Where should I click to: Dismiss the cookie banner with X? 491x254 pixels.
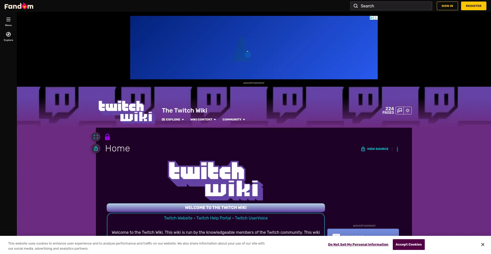pyautogui.click(x=483, y=245)
